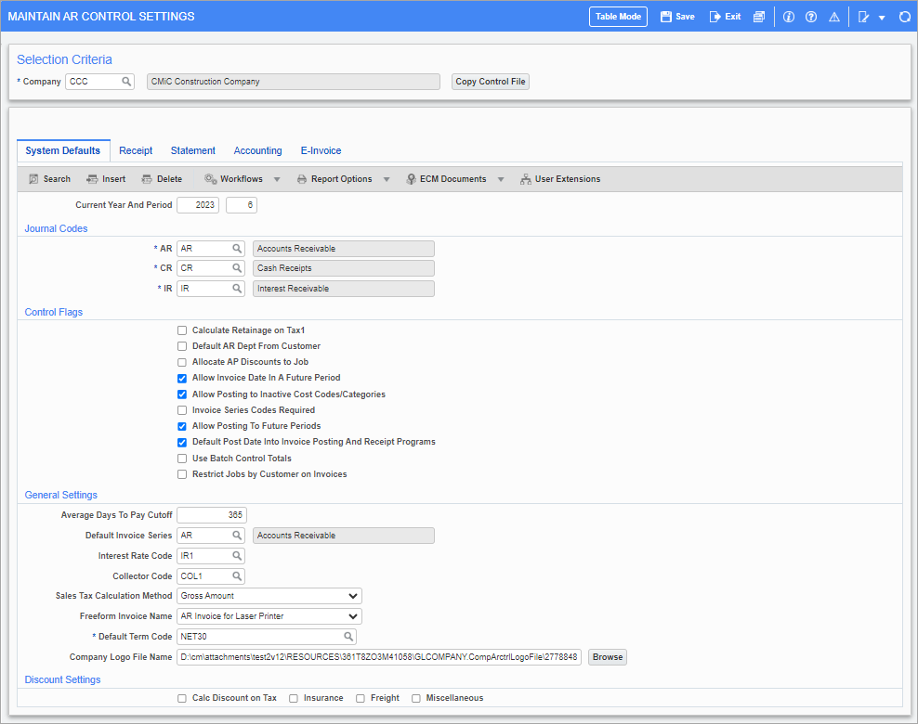
Task: Click the Help question mark icon
Action: 810,16
